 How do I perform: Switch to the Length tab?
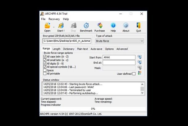(56, 49)
